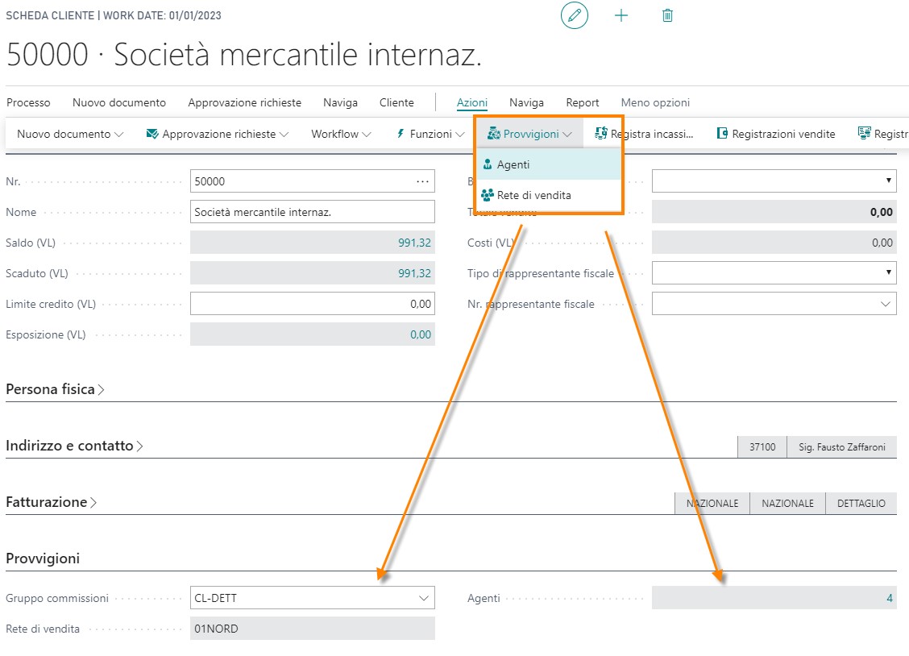The width and height of the screenshot is (909, 656).
Task: Click the pencil edit icon
Action: (575, 15)
